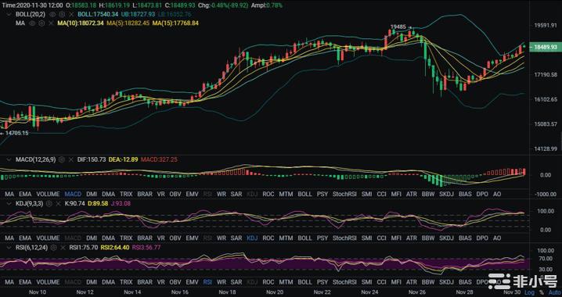Select SKDJ tab under the KDJ pane

[x=446, y=238]
